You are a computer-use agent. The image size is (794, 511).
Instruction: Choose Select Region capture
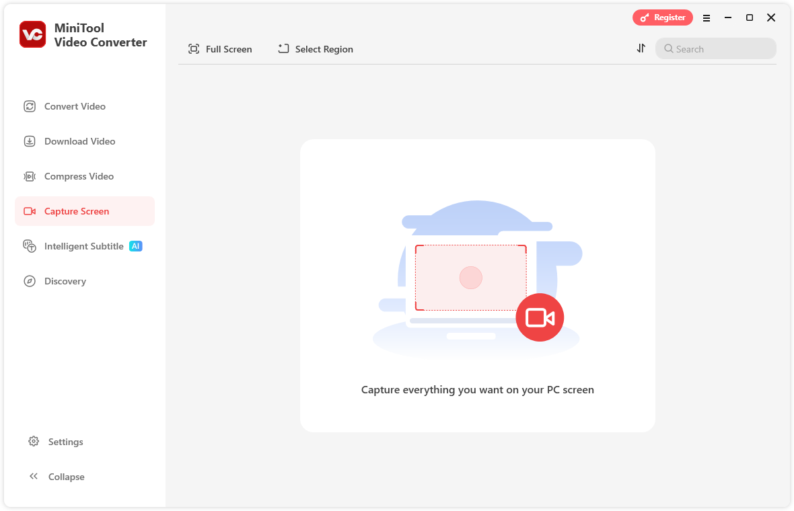[316, 49]
